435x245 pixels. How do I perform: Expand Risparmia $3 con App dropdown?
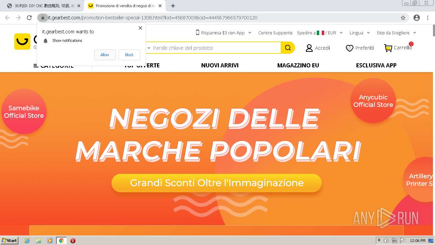click(x=224, y=33)
